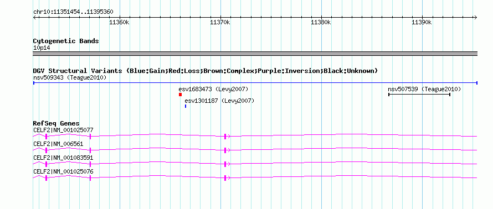The width and height of the screenshot is (493, 209).
Task: Click the right arrow of the ruler
Action: pos(475,18)
